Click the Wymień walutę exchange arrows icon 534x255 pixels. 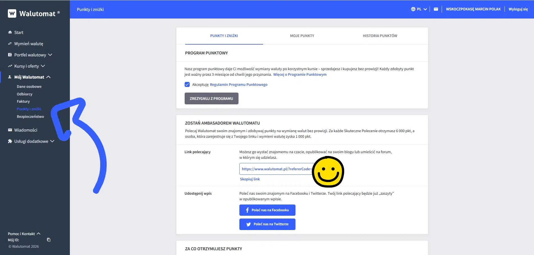pyautogui.click(x=10, y=44)
